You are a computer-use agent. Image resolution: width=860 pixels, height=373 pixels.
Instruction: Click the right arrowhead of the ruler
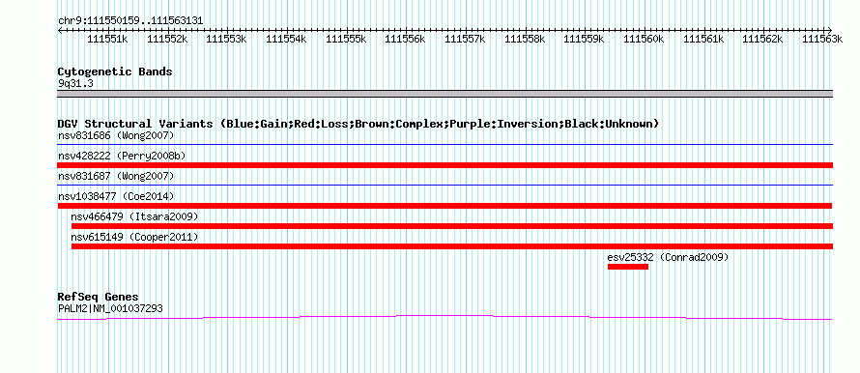pos(830,30)
